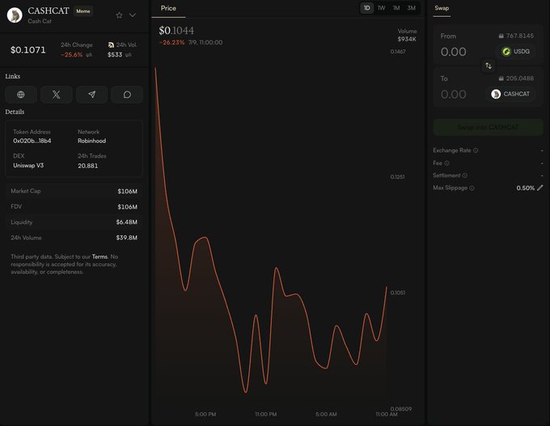Select the Swap tab
550x426 pixels.
pos(442,8)
